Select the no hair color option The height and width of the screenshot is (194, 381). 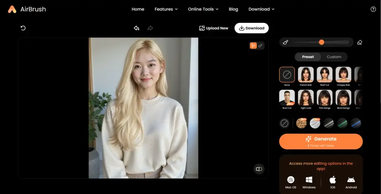pos(284,123)
